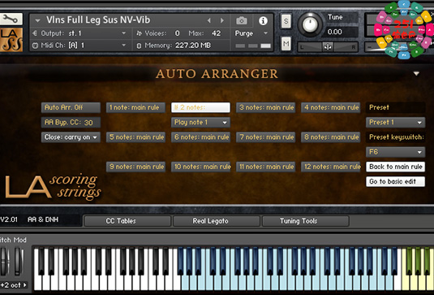
Task: Click the Max voices value 42
Action: point(216,33)
